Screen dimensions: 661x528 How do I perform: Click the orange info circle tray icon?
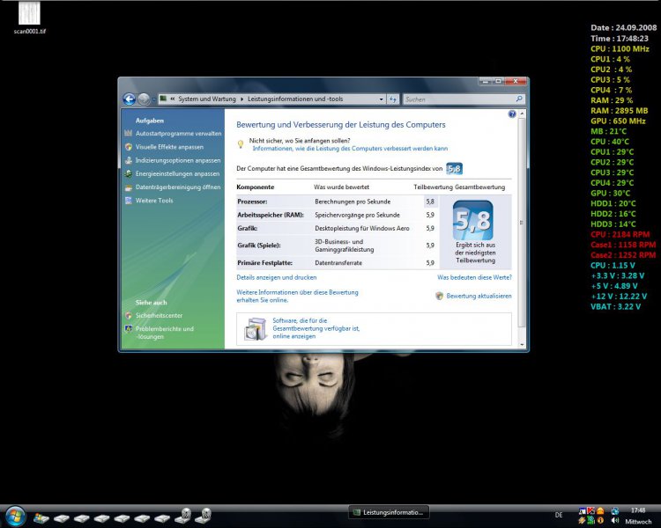click(x=600, y=520)
